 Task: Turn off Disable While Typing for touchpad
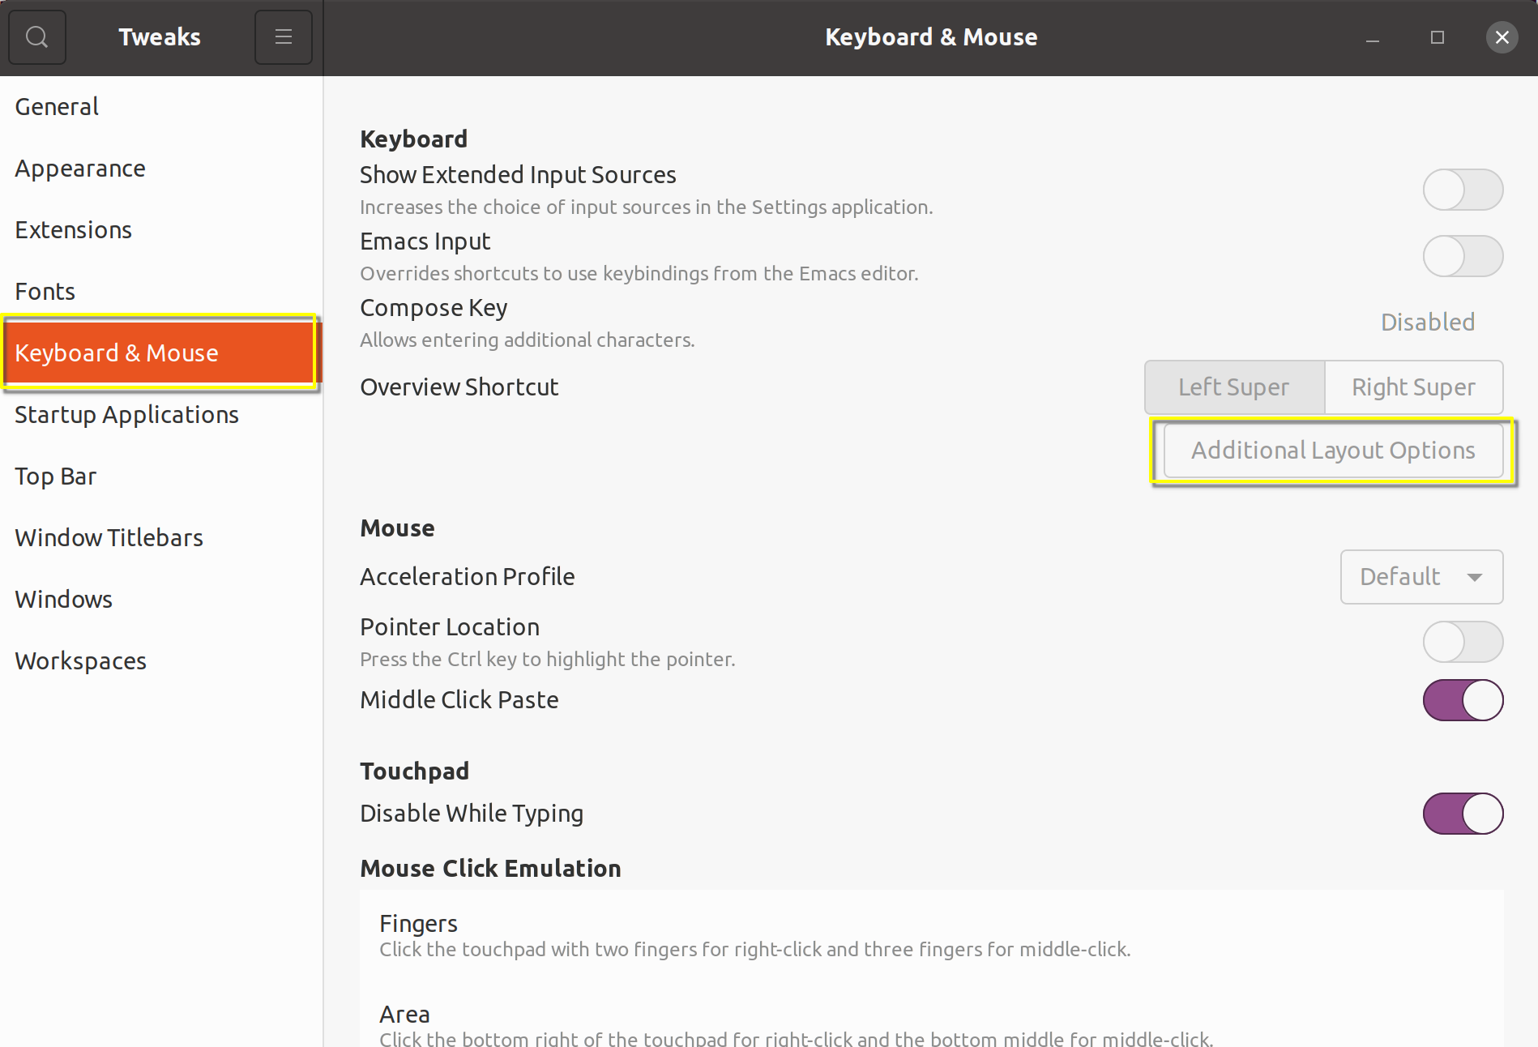(x=1463, y=814)
